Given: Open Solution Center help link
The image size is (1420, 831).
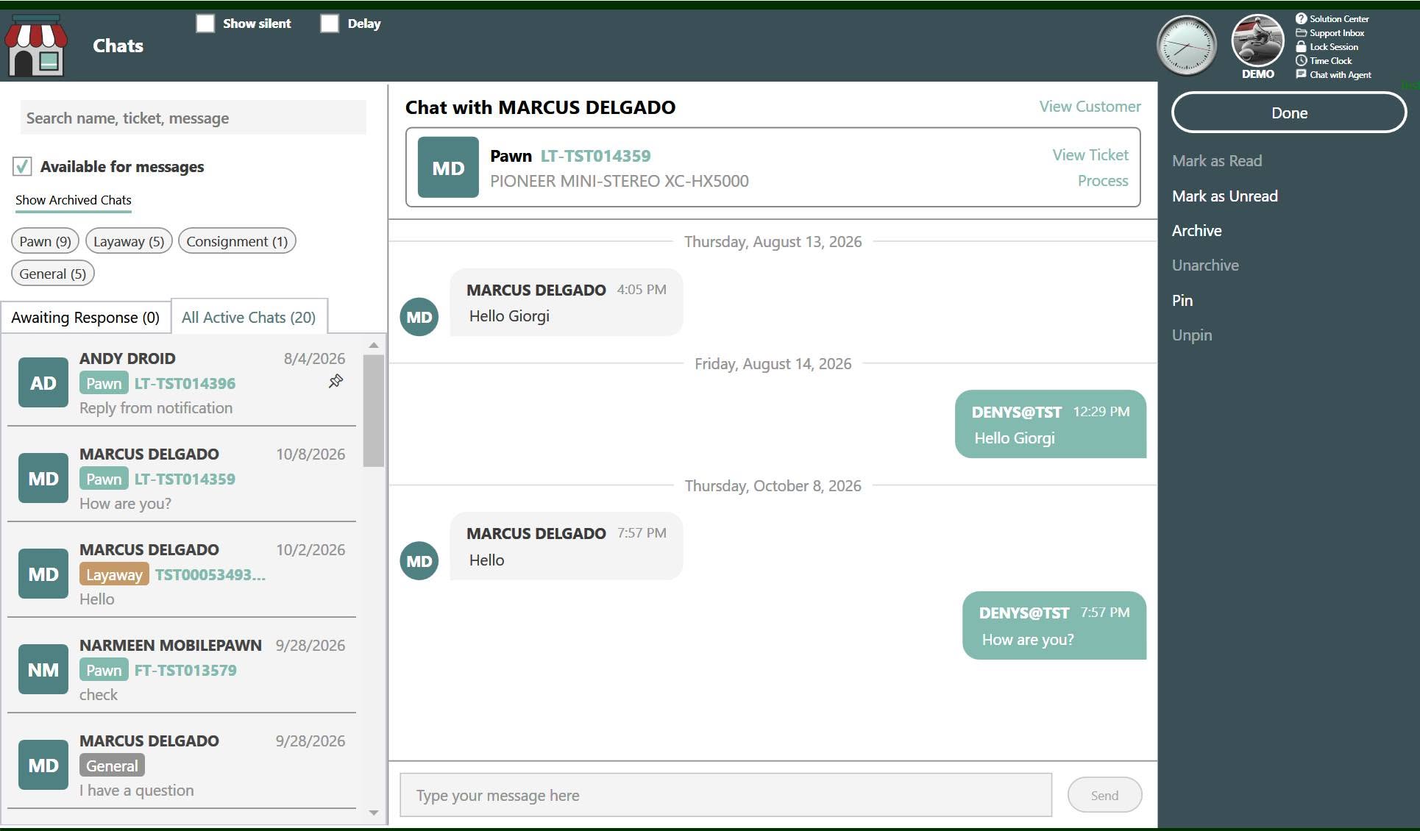Looking at the screenshot, I should pyautogui.click(x=1332, y=19).
